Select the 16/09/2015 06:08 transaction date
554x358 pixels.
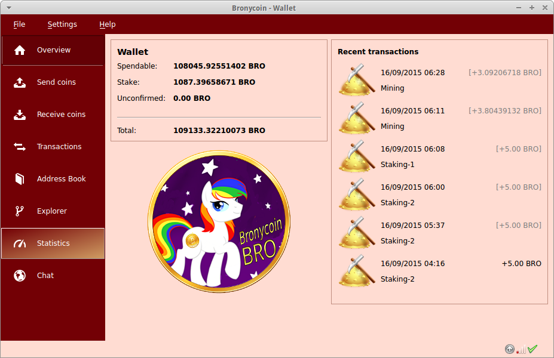[x=413, y=149]
